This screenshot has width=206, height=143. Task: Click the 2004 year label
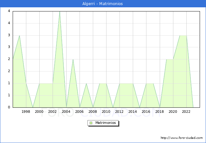66,112
